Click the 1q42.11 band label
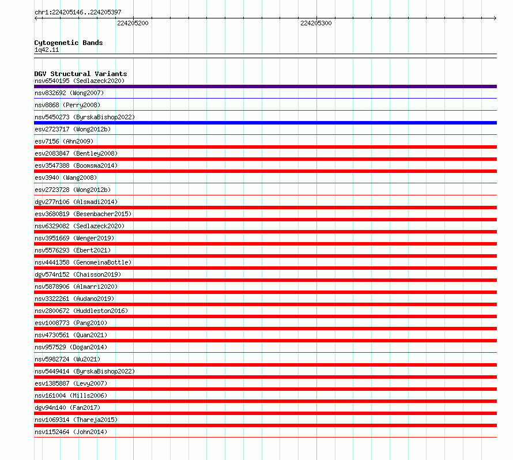This screenshot has height=460, width=513. click(47, 50)
